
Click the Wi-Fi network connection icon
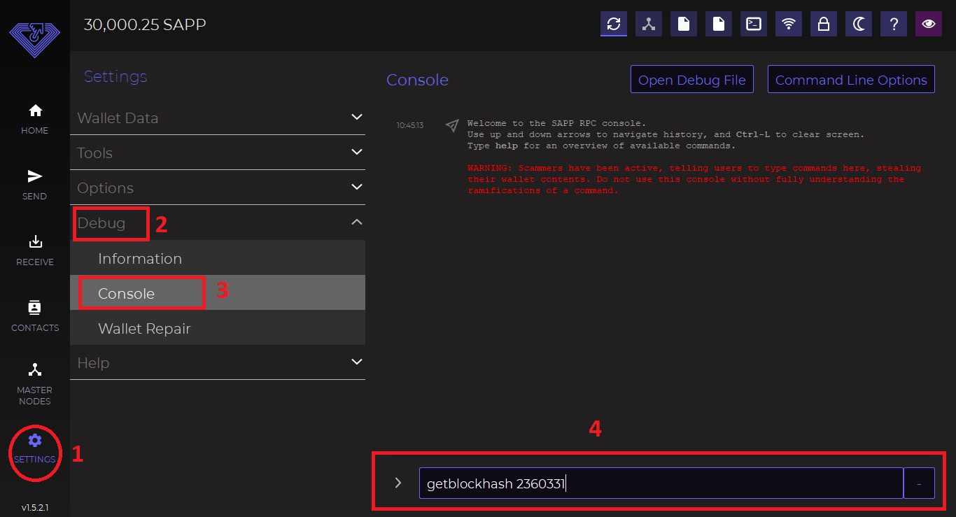(789, 24)
